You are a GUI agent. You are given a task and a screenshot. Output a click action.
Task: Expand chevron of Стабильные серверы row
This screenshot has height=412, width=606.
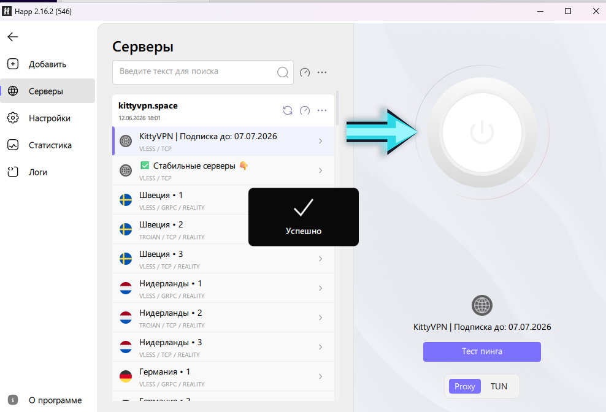[320, 170]
